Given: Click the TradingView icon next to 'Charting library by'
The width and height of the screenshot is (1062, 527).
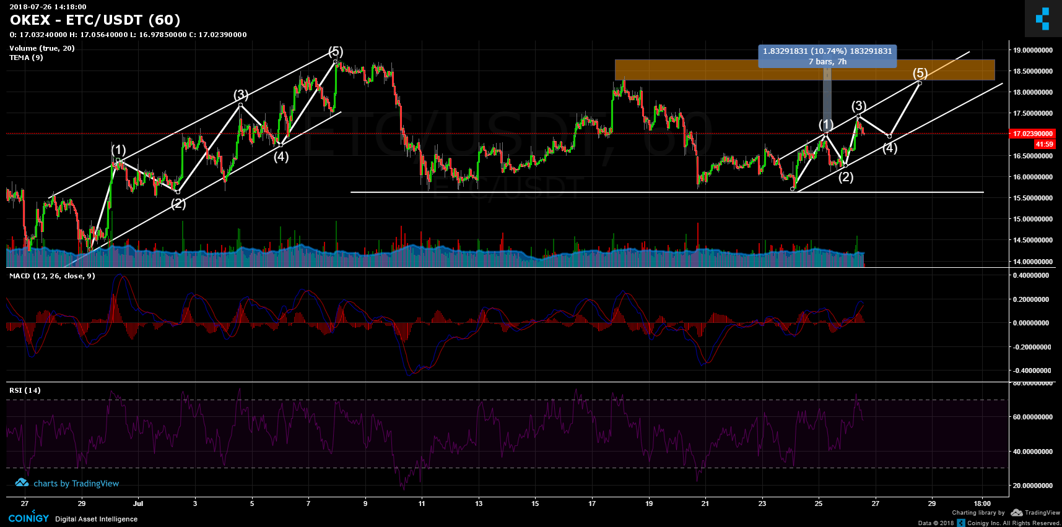Looking at the screenshot, I should (1016, 512).
